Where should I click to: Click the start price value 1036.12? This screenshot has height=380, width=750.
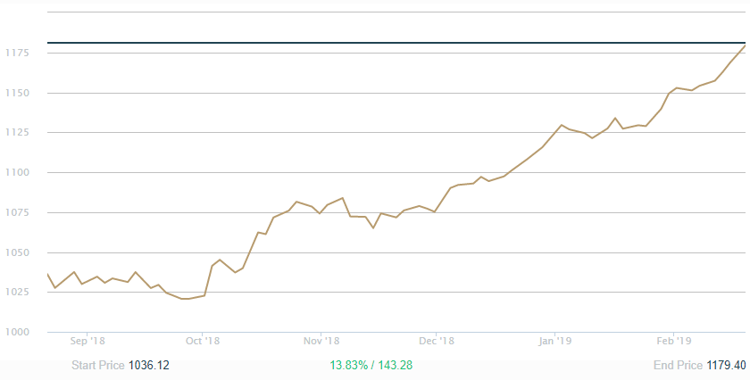coord(149,365)
